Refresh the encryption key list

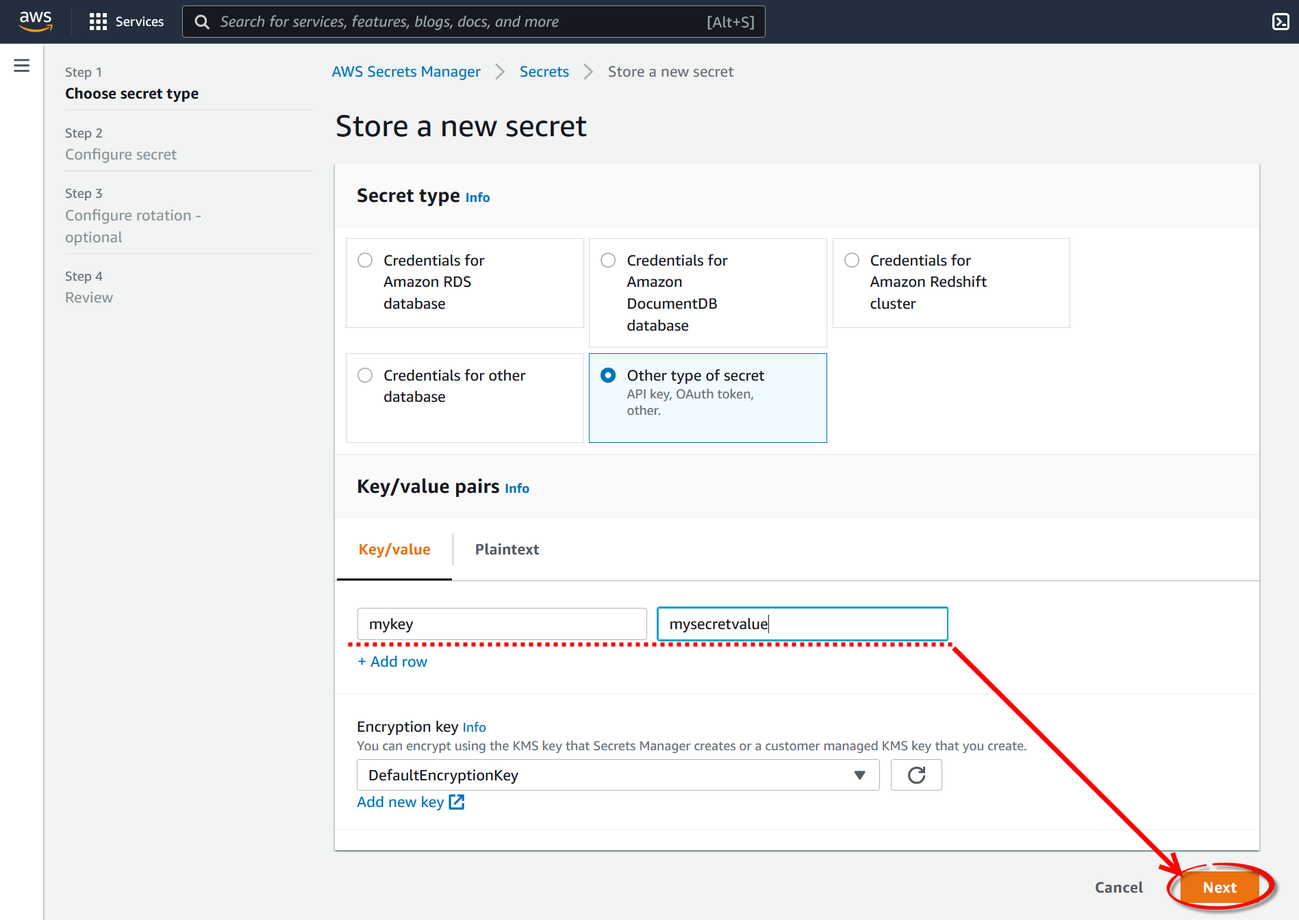point(916,775)
